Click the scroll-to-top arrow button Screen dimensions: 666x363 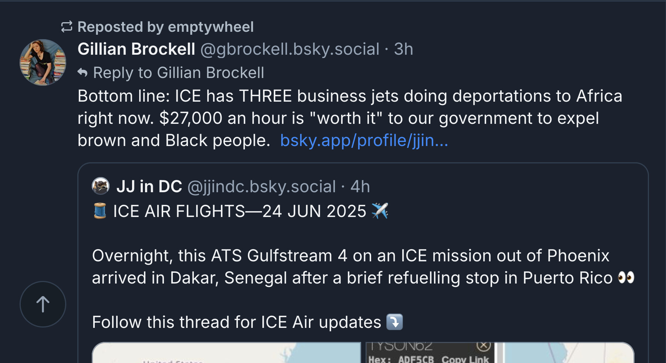tap(43, 304)
